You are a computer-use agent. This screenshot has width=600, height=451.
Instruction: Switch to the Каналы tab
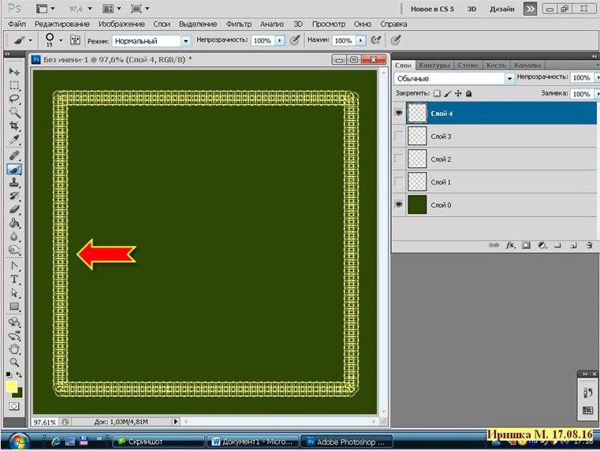click(527, 65)
